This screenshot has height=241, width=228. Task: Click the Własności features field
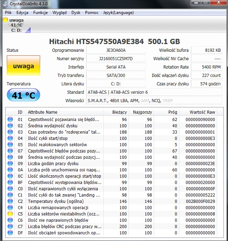coord(154,100)
